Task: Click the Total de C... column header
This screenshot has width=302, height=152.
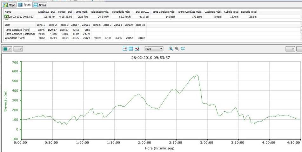Action: (142, 12)
